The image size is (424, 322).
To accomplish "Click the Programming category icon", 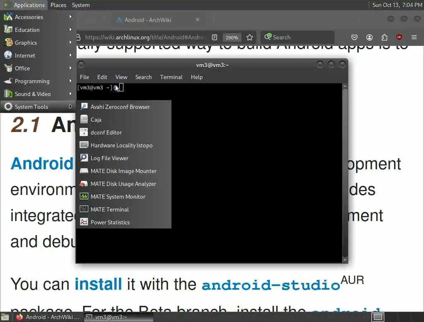I will click(x=8, y=81).
